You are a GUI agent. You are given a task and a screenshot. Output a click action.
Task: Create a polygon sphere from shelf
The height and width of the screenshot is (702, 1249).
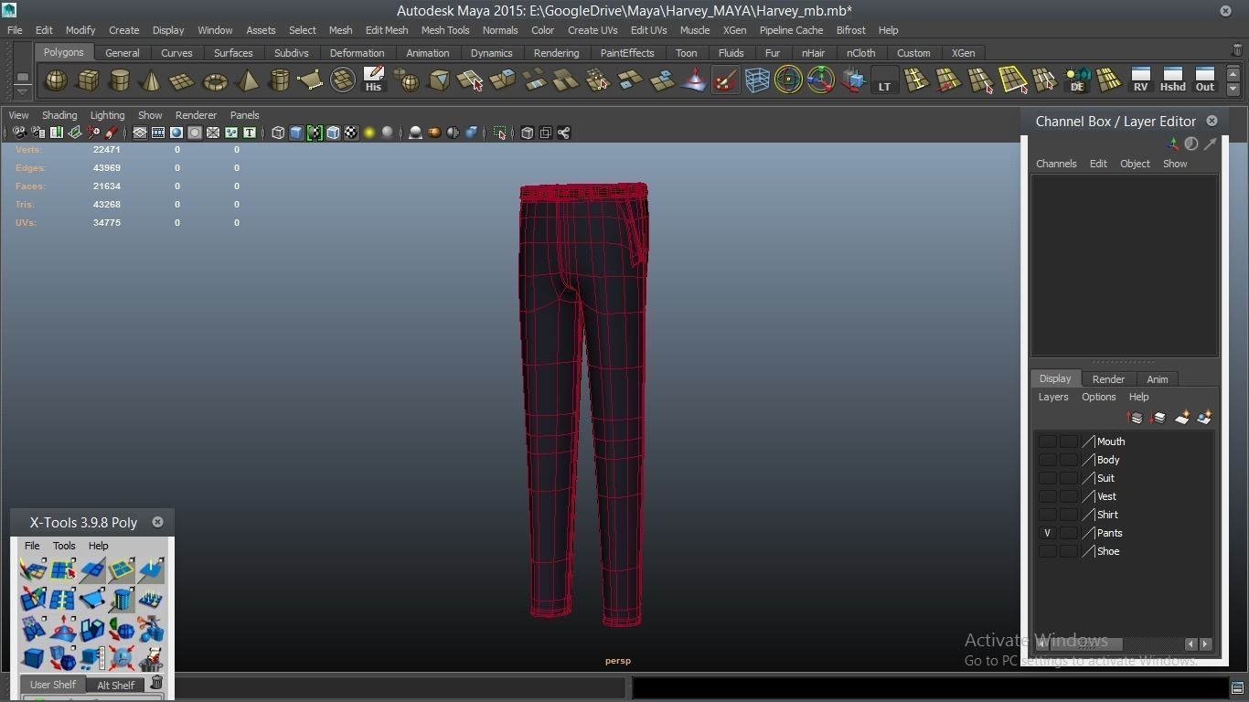point(56,80)
